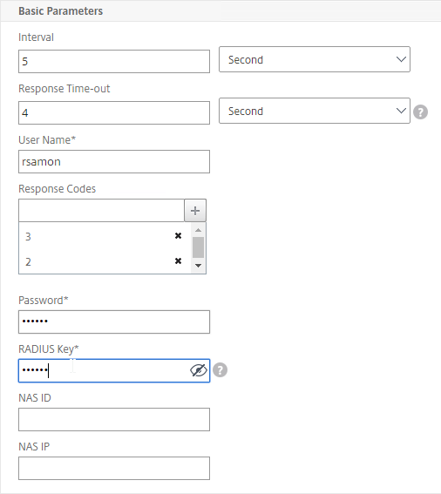Open help for Response Time-out
This screenshot has height=494, width=441.
420,112
